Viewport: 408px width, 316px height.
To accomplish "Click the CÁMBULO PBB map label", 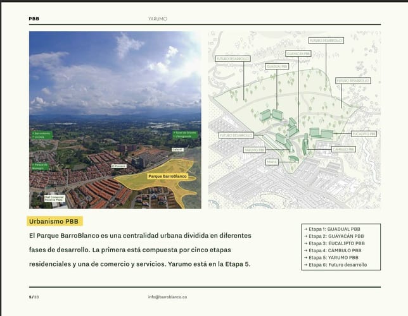I will pos(343,149).
